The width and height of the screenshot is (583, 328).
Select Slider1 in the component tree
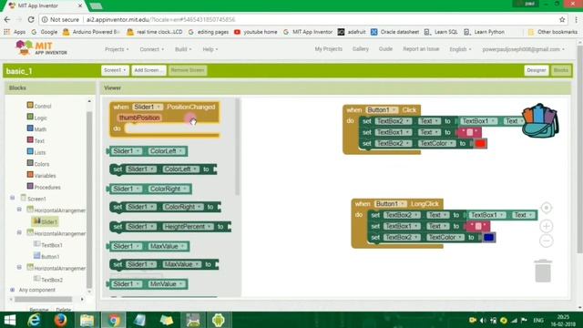point(46,221)
